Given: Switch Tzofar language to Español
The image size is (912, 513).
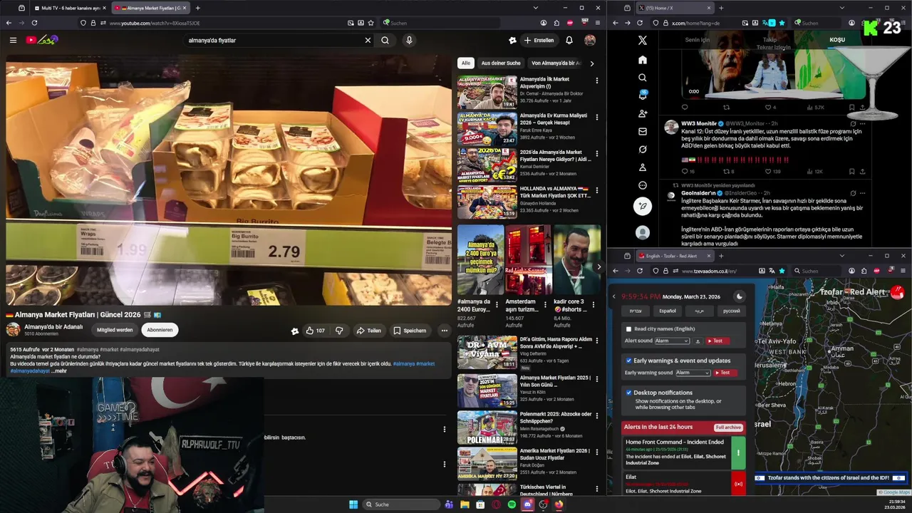Looking at the screenshot, I should (x=668, y=311).
